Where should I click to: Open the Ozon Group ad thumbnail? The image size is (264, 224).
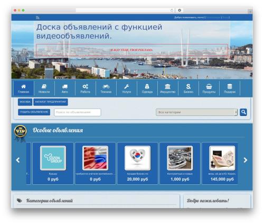[x=53, y=158]
